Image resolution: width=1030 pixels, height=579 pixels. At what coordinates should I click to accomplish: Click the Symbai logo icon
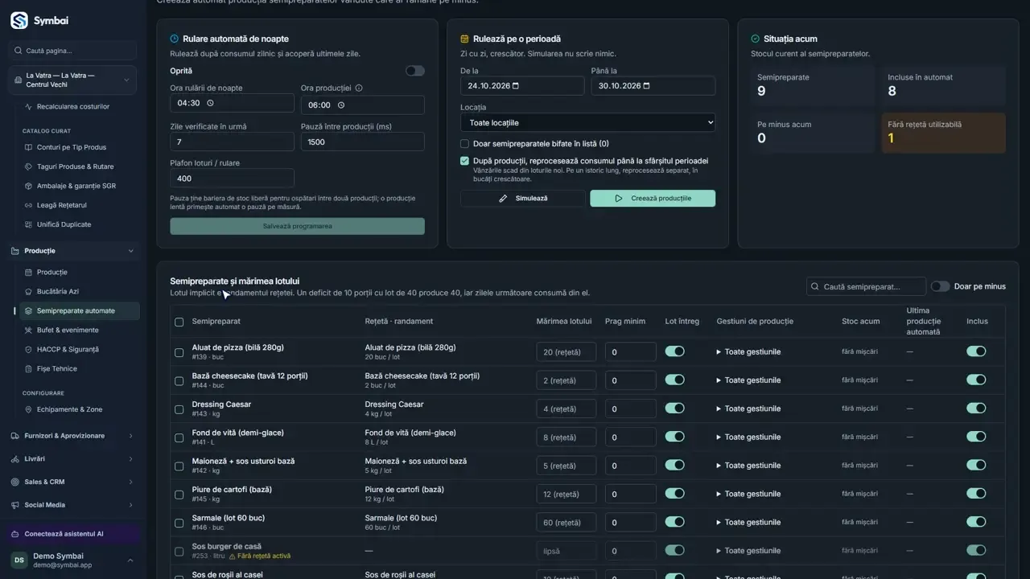point(19,21)
